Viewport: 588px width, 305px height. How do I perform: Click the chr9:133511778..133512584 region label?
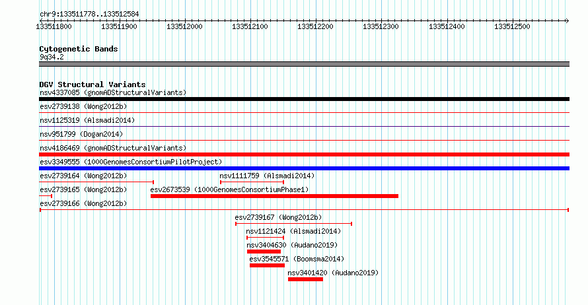point(89,15)
